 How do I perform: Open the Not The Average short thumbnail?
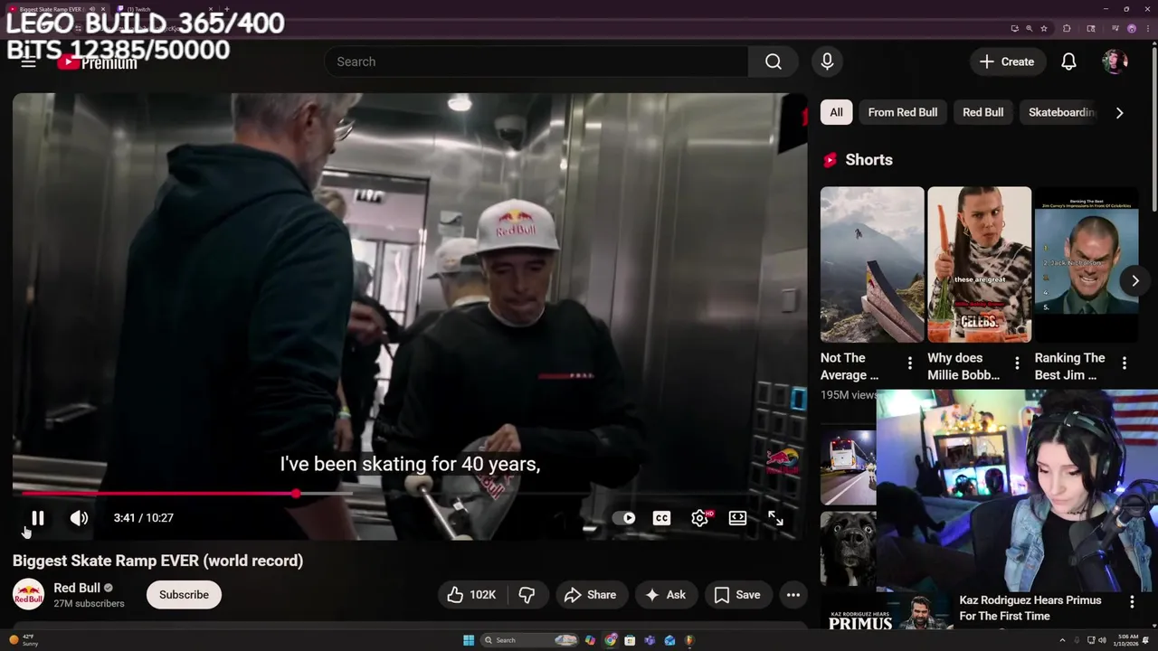coord(872,264)
